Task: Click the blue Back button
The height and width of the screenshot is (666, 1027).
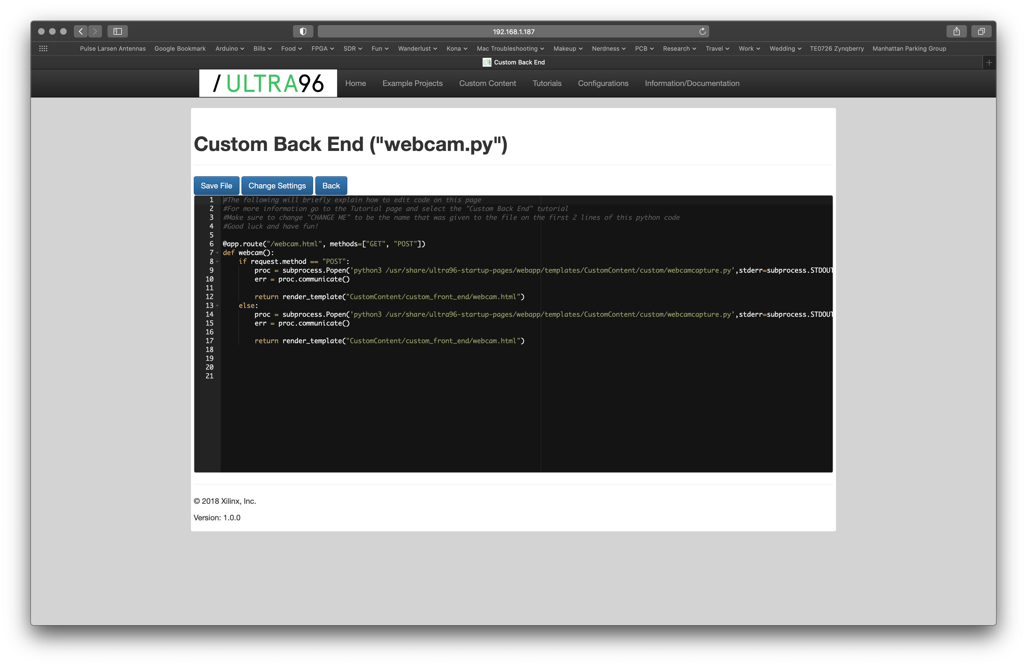Action: coord(331,186)
